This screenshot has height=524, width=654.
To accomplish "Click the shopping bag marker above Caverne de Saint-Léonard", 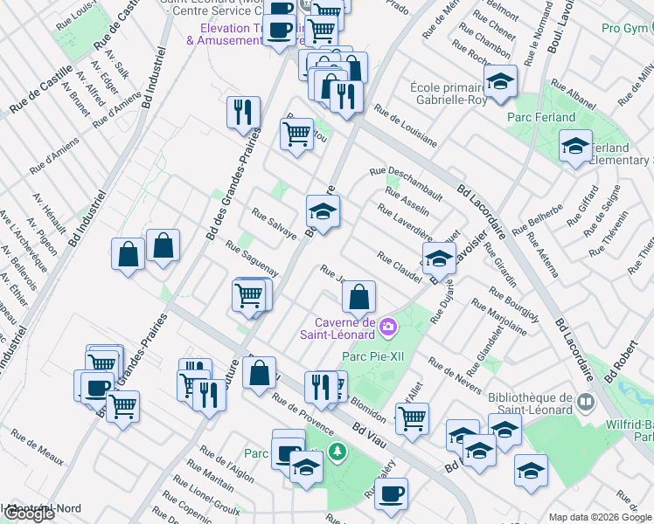I will tap(358, 298).
